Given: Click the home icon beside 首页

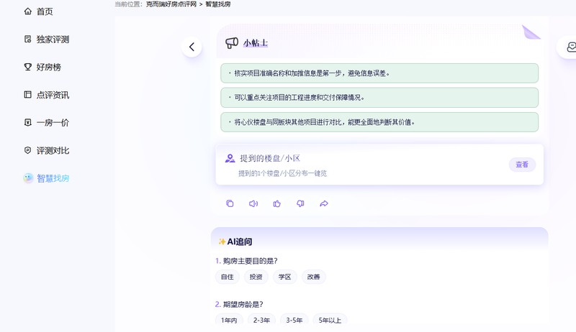Looking at the screenshot, I should point(28,11).
